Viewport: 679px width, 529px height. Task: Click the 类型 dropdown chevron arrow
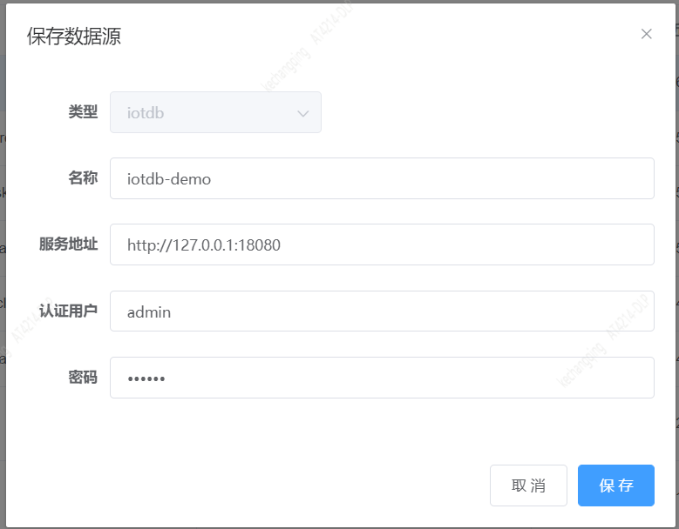click(x=302, y=113)
